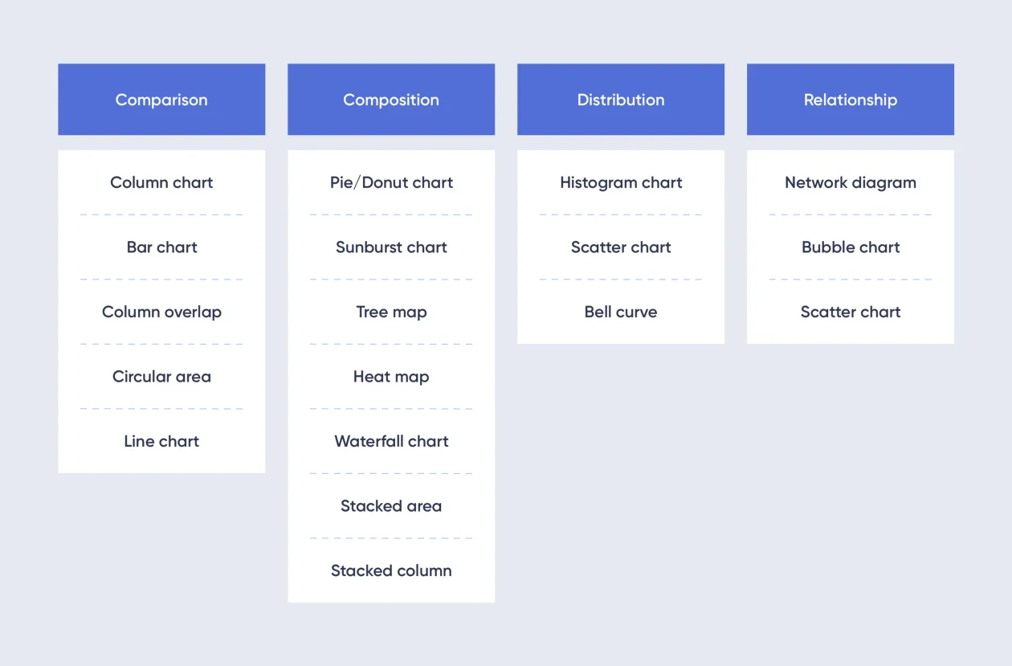Choose the Relationship header
This screenshot has height=666, width=1012.
(x=851, y=100)
